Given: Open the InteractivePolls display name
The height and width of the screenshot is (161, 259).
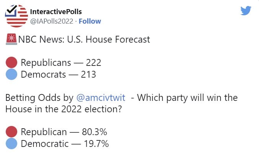Looking at the screenshot, I should click(55, 12).
